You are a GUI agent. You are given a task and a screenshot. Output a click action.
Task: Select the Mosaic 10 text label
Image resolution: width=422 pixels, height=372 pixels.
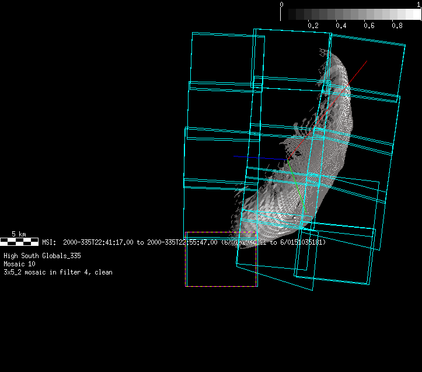point(19,264)
